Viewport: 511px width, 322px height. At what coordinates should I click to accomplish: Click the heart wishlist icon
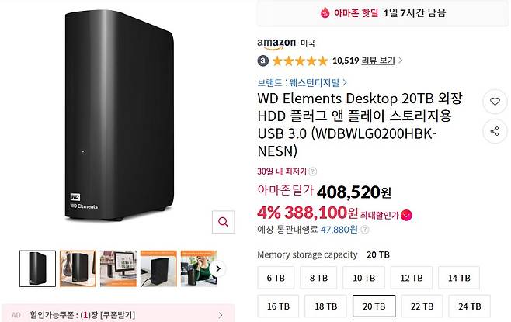tap(495, 102)
